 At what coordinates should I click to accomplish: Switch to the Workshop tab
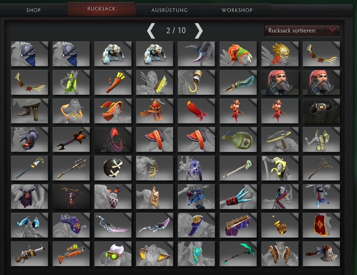click(x=237, y=10)
